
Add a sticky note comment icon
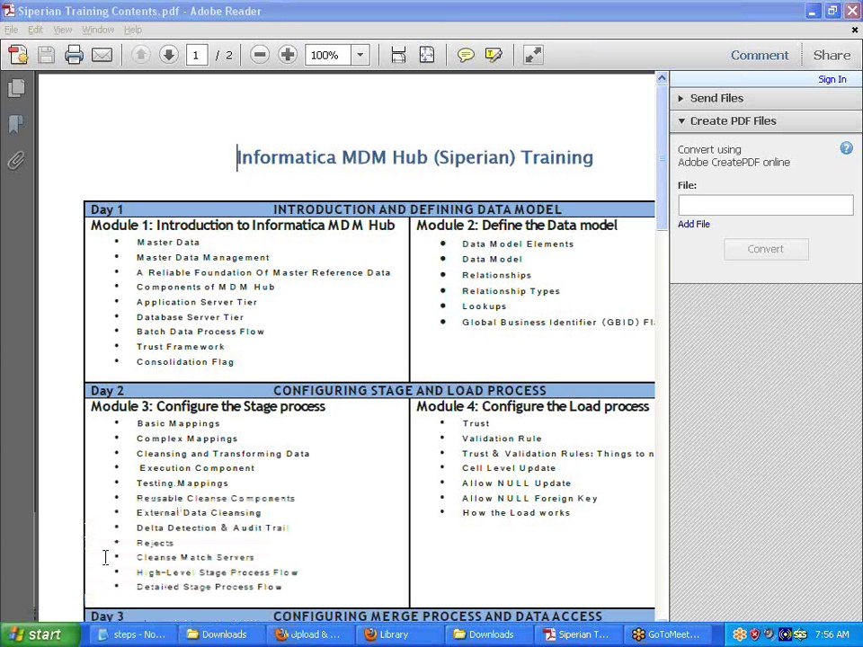(x=466, y=55)
